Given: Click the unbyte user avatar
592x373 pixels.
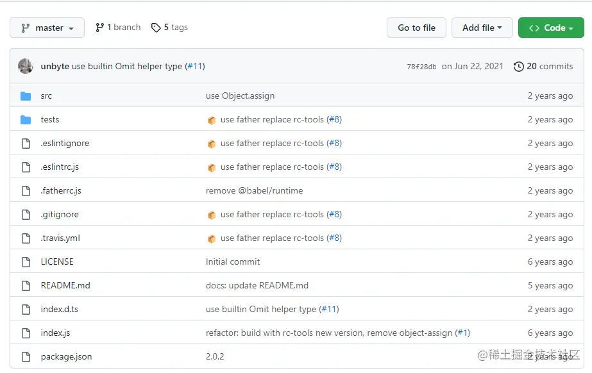Looking at the screenshot, I should pos(26,66).
